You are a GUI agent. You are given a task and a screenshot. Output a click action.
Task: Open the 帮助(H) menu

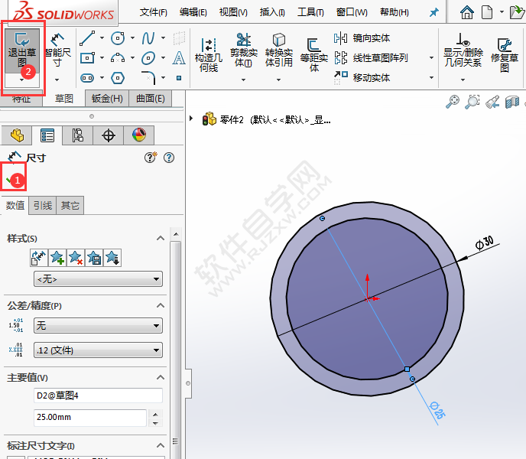[x=394, y=13]
